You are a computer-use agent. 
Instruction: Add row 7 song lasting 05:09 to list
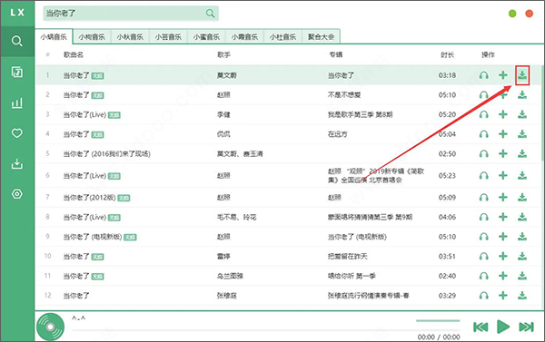coord(503,197)
